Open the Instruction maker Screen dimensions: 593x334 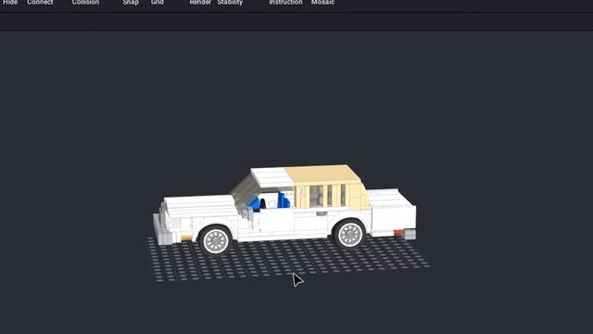(286, 2)
